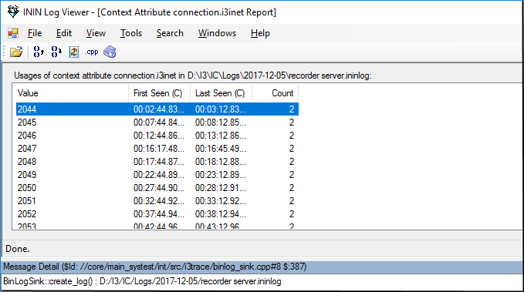Open the Search menu
The image size is (524, 292).
point(170,33)
